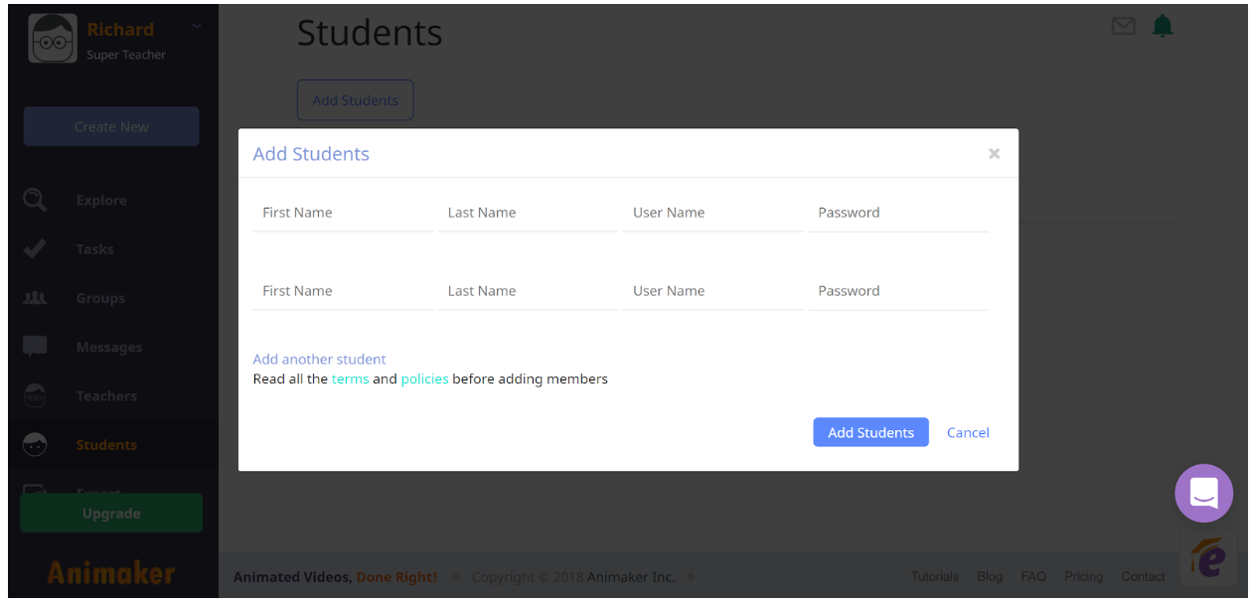Click Richard's profile avatar
Screen dimensions: 1254x604
pyautogui.click(x=53, y=39)
